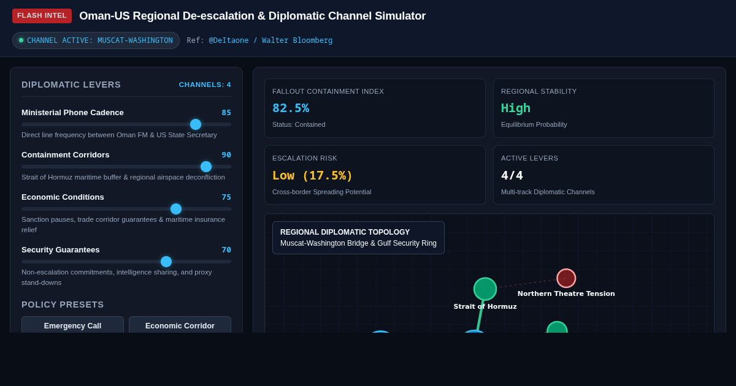Click the Economic Conditions slider handle

[x=176, y=209]
